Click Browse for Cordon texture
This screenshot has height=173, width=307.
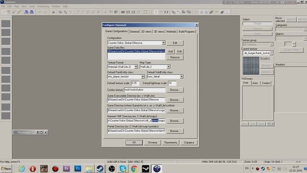click(x=175, y=90)
